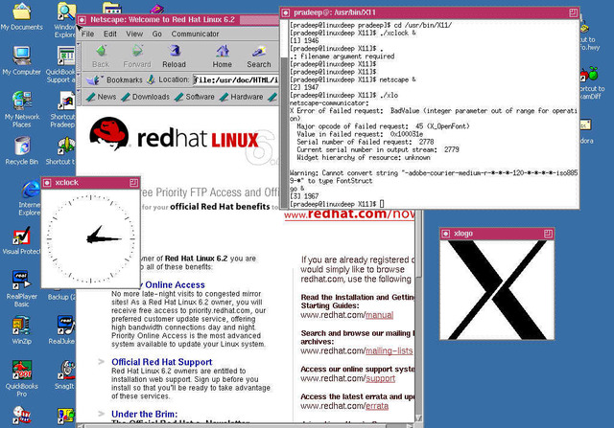
Task: Open Netscape Bookmarks button
Action: [114, 79]
